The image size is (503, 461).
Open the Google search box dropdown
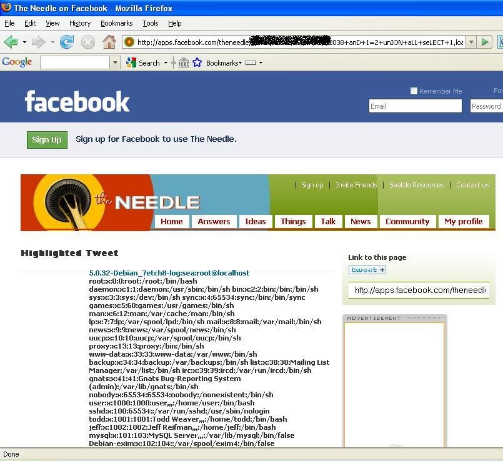[x=115, y=62]
